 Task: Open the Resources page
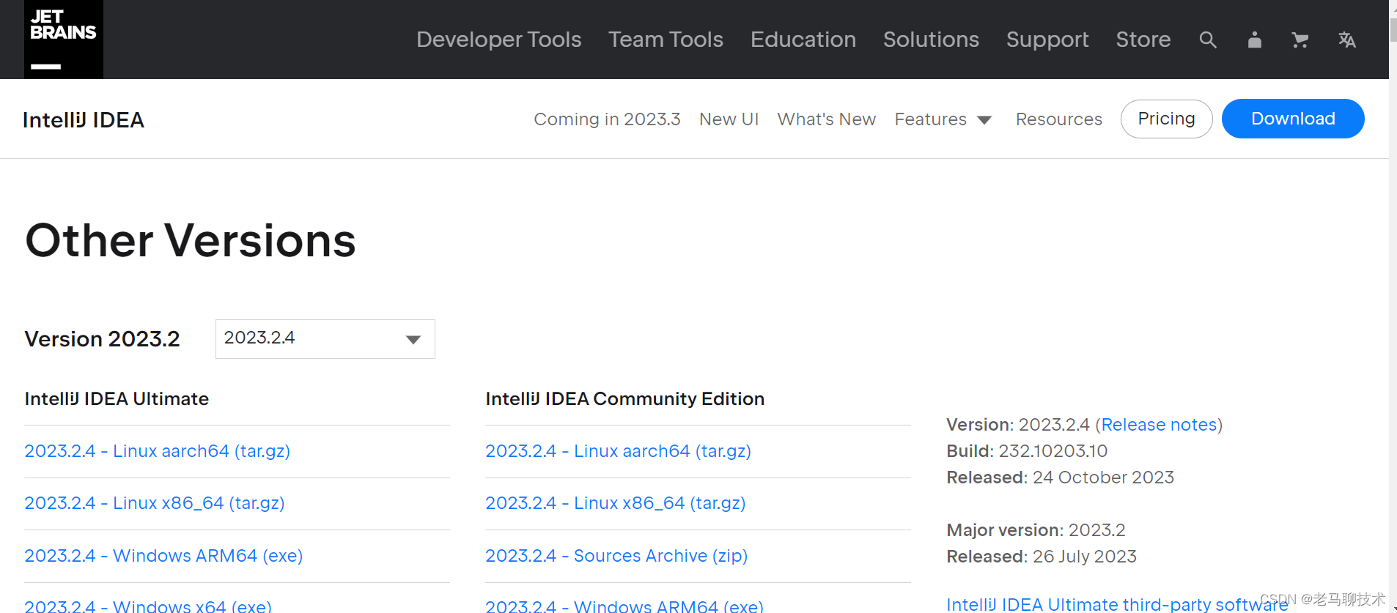[1059, 119]
